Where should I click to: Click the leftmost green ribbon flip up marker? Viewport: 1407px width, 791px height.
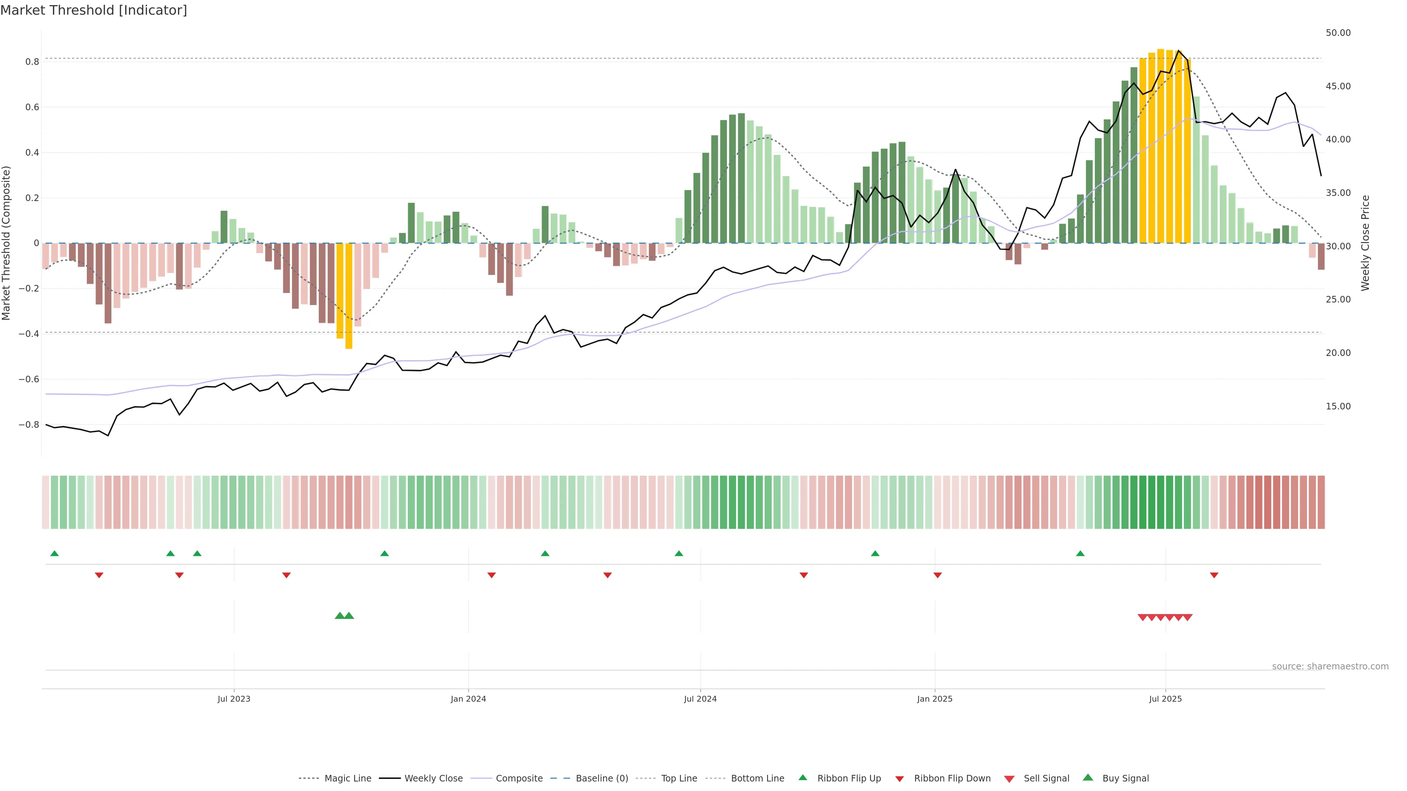pyautogui.click(x=54, y=554)
